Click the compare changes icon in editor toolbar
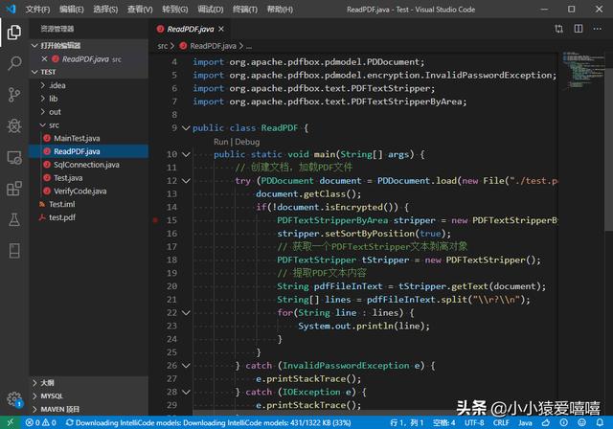Screen dimensions: 613x429 click(559, 29)
